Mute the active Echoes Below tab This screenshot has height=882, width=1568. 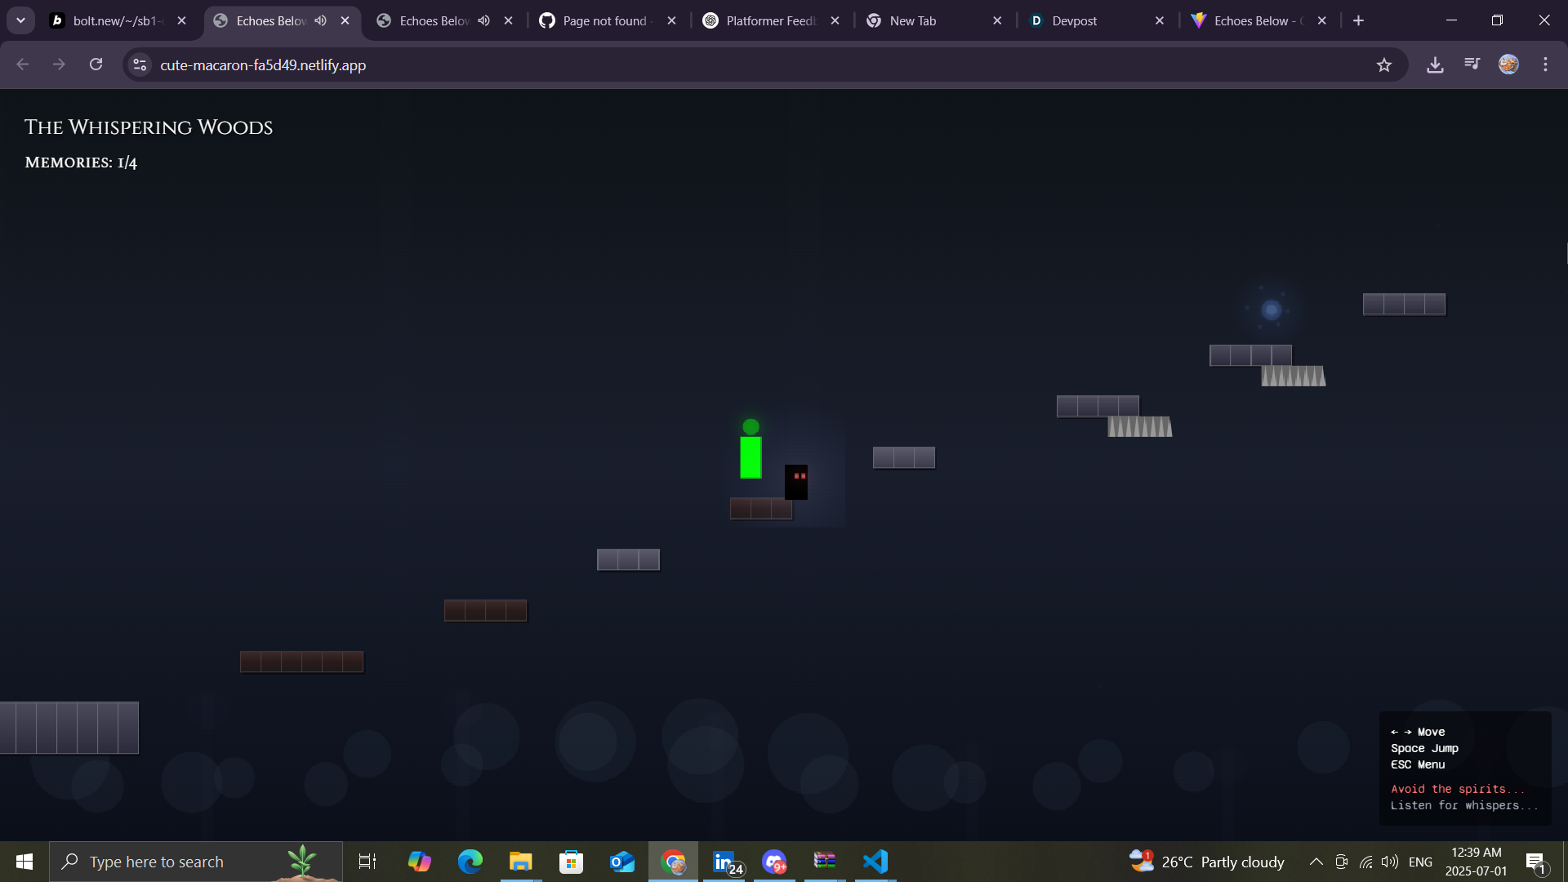coord(321,20)
